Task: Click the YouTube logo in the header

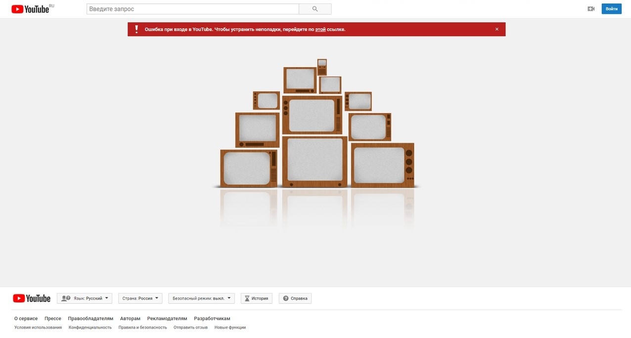Action: tap(31, 9)
